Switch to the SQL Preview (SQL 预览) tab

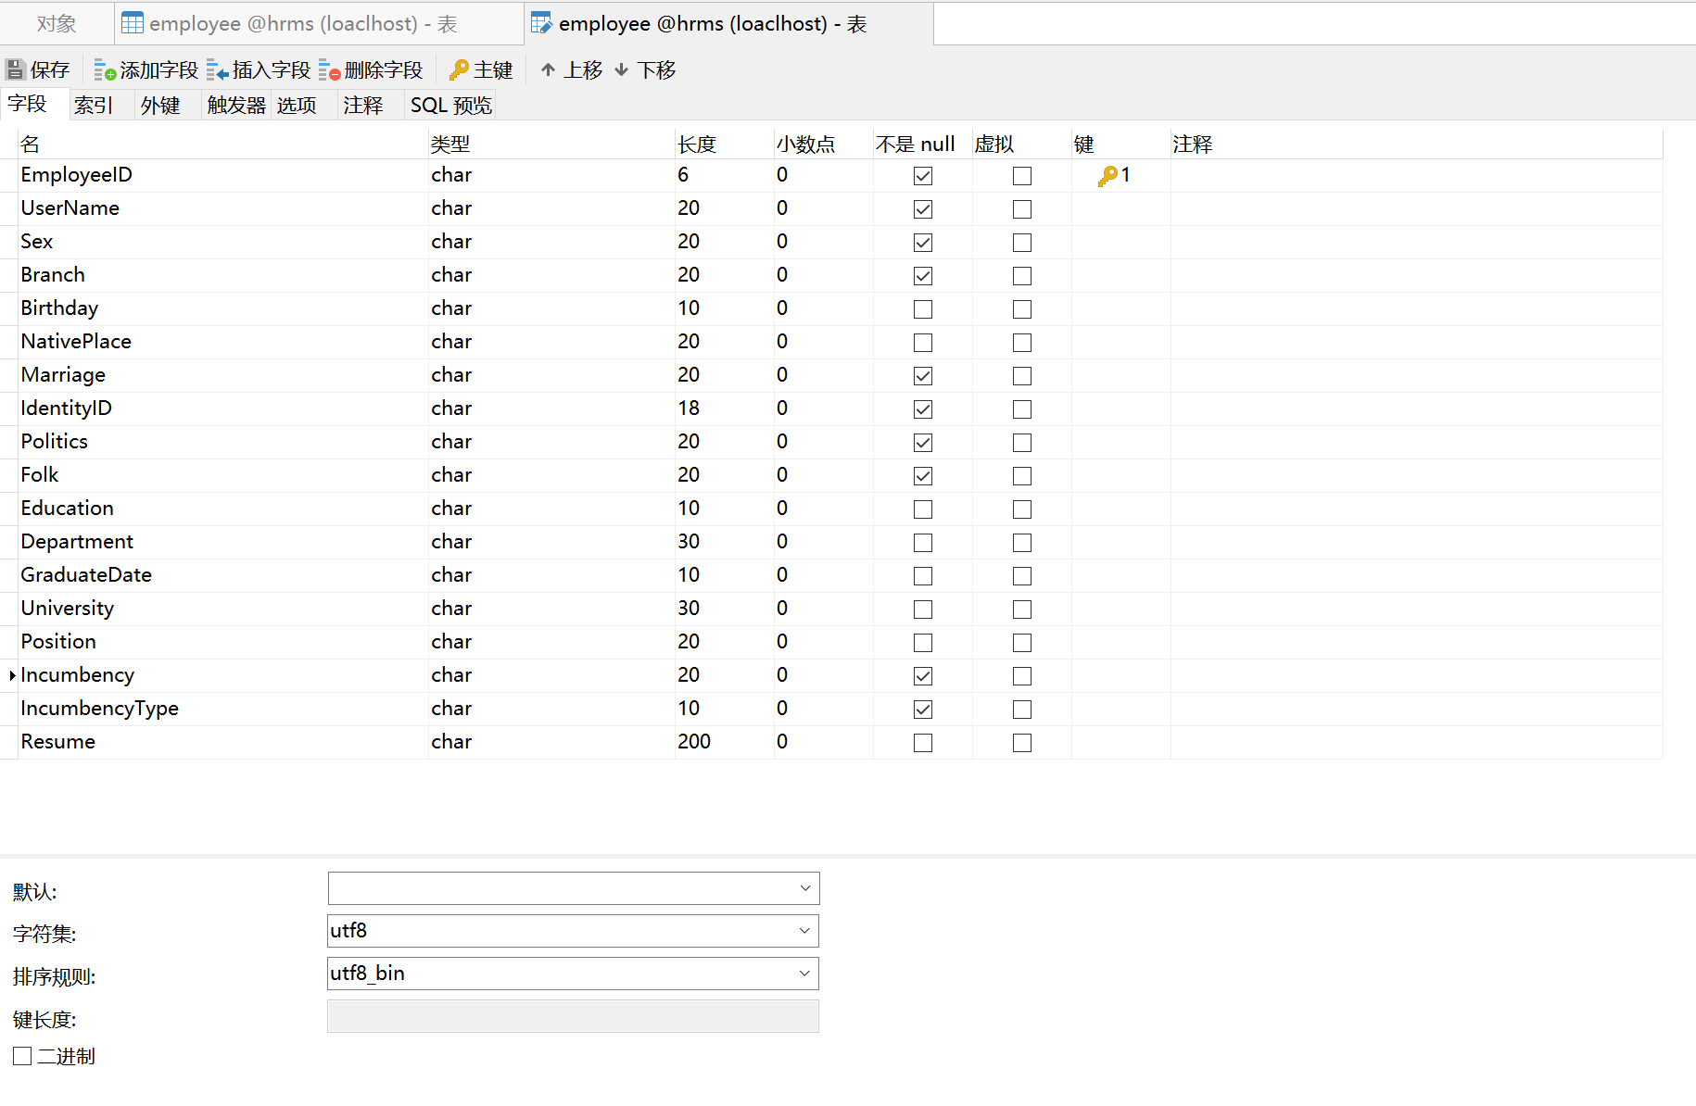click(x=451, y=105)
